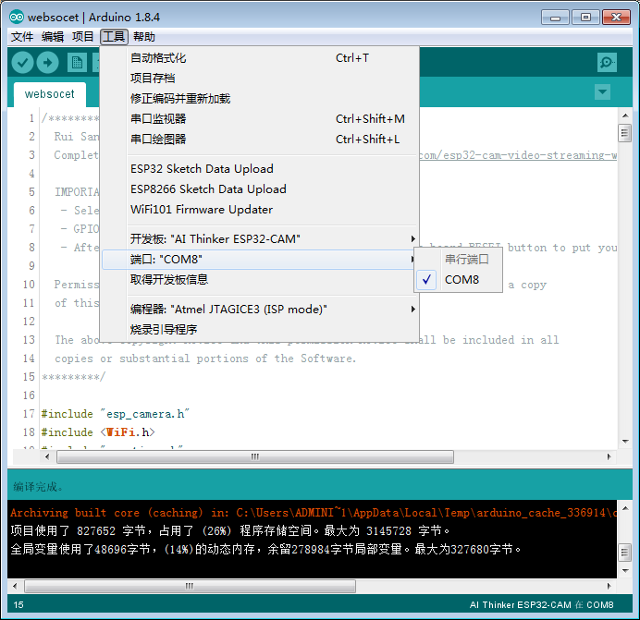Click the Upload arrow toolbar button
Screen dimensions: 640x620
[x=48, y=63]
